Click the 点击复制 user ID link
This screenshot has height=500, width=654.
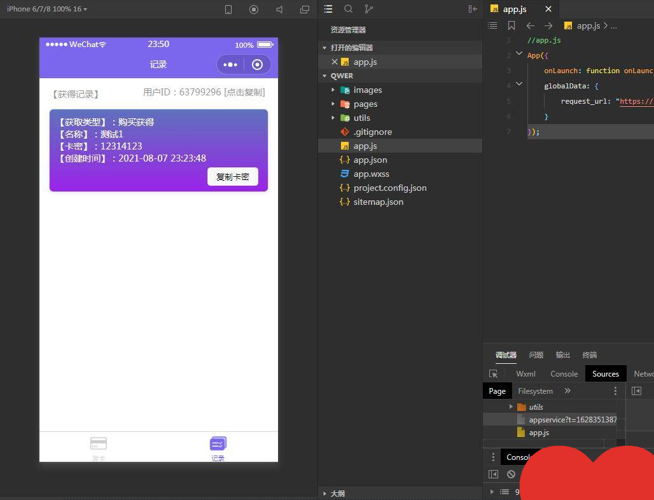pos(244,92)
